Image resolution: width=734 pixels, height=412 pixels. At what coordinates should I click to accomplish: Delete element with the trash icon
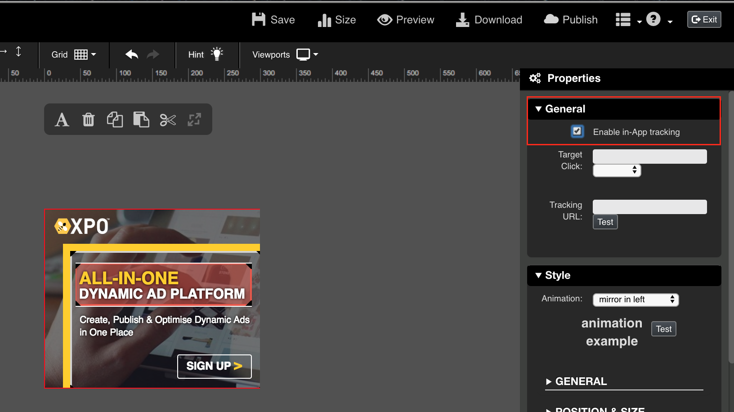89,120
